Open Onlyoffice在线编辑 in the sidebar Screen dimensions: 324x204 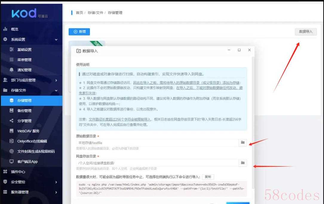[x=31, y=141]
